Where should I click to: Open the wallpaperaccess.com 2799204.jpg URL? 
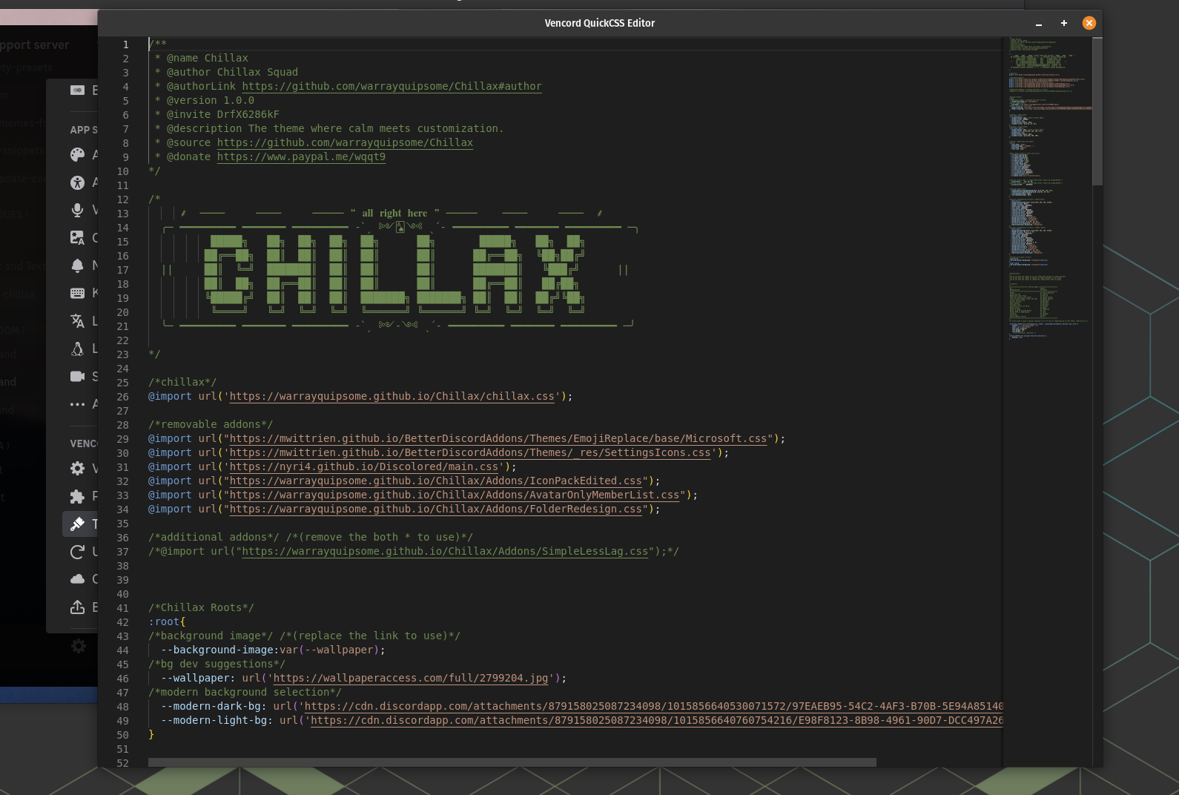click(x=411, y=678)
